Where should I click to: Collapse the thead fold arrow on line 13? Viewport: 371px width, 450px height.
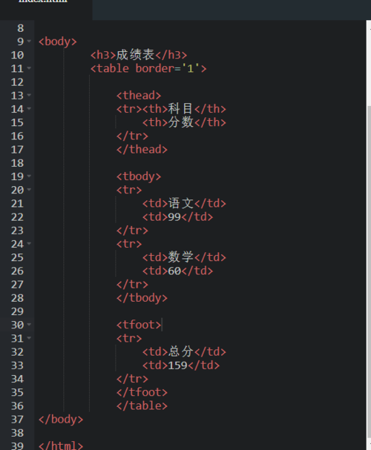coord(29,96)
